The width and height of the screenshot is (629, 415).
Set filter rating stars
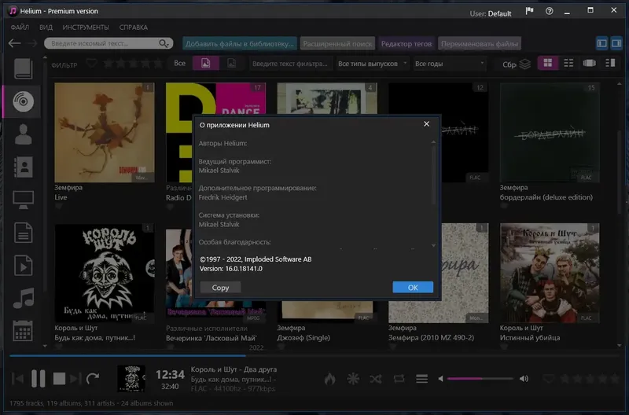point(133,64)
